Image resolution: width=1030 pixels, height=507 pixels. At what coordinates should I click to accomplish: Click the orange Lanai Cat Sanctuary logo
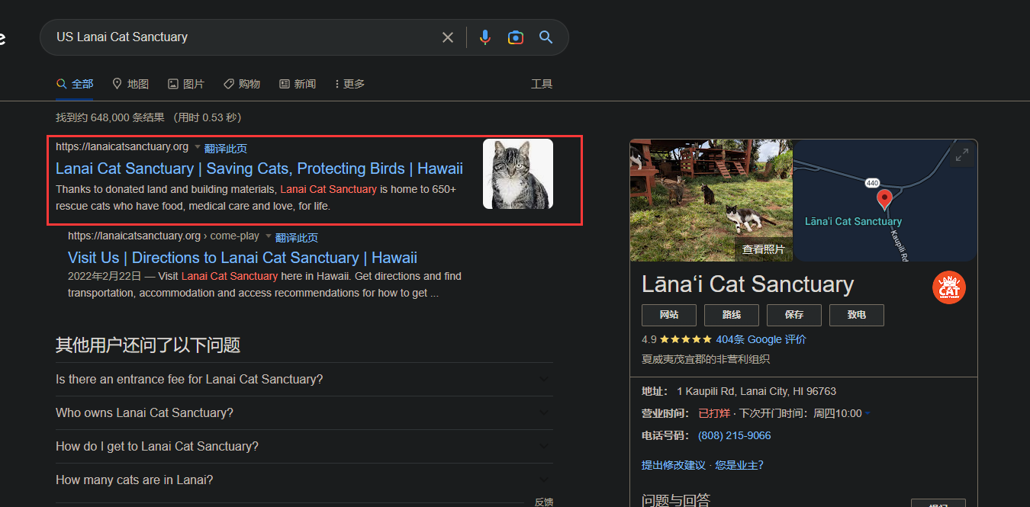(x=949, y=287)
